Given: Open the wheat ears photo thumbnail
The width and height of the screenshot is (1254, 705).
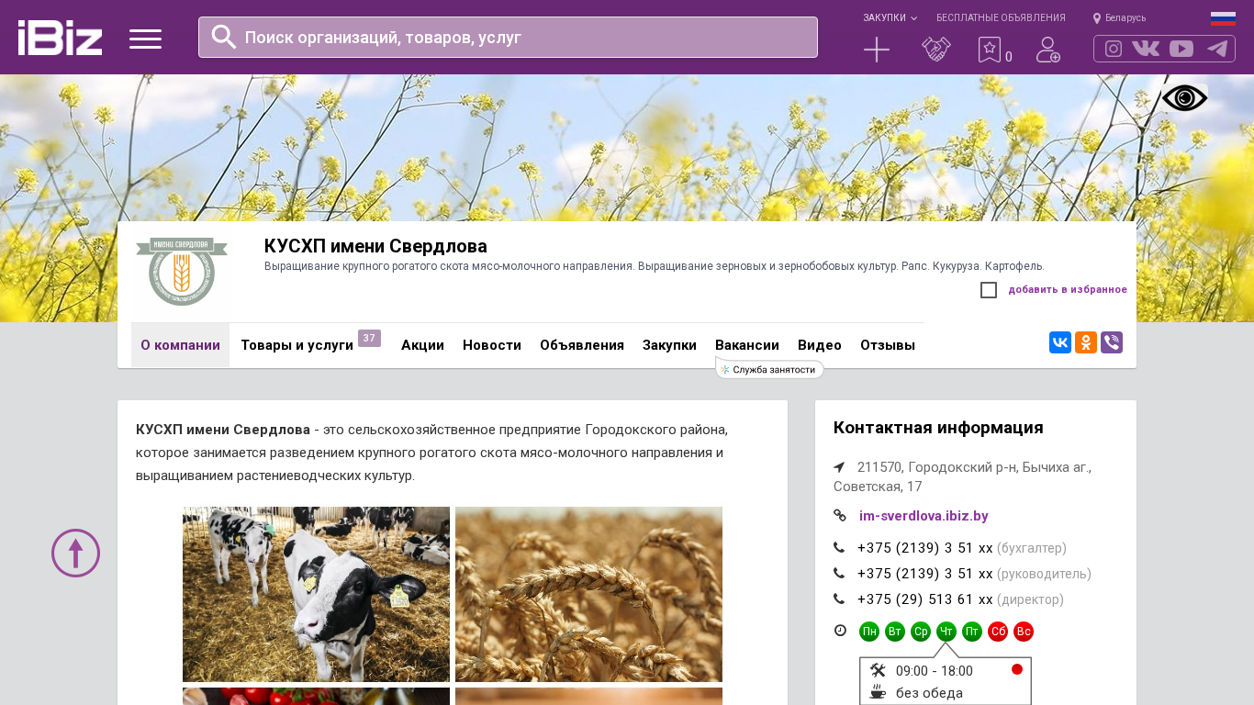Looking at the screenshot, I should tap(588, 594).
